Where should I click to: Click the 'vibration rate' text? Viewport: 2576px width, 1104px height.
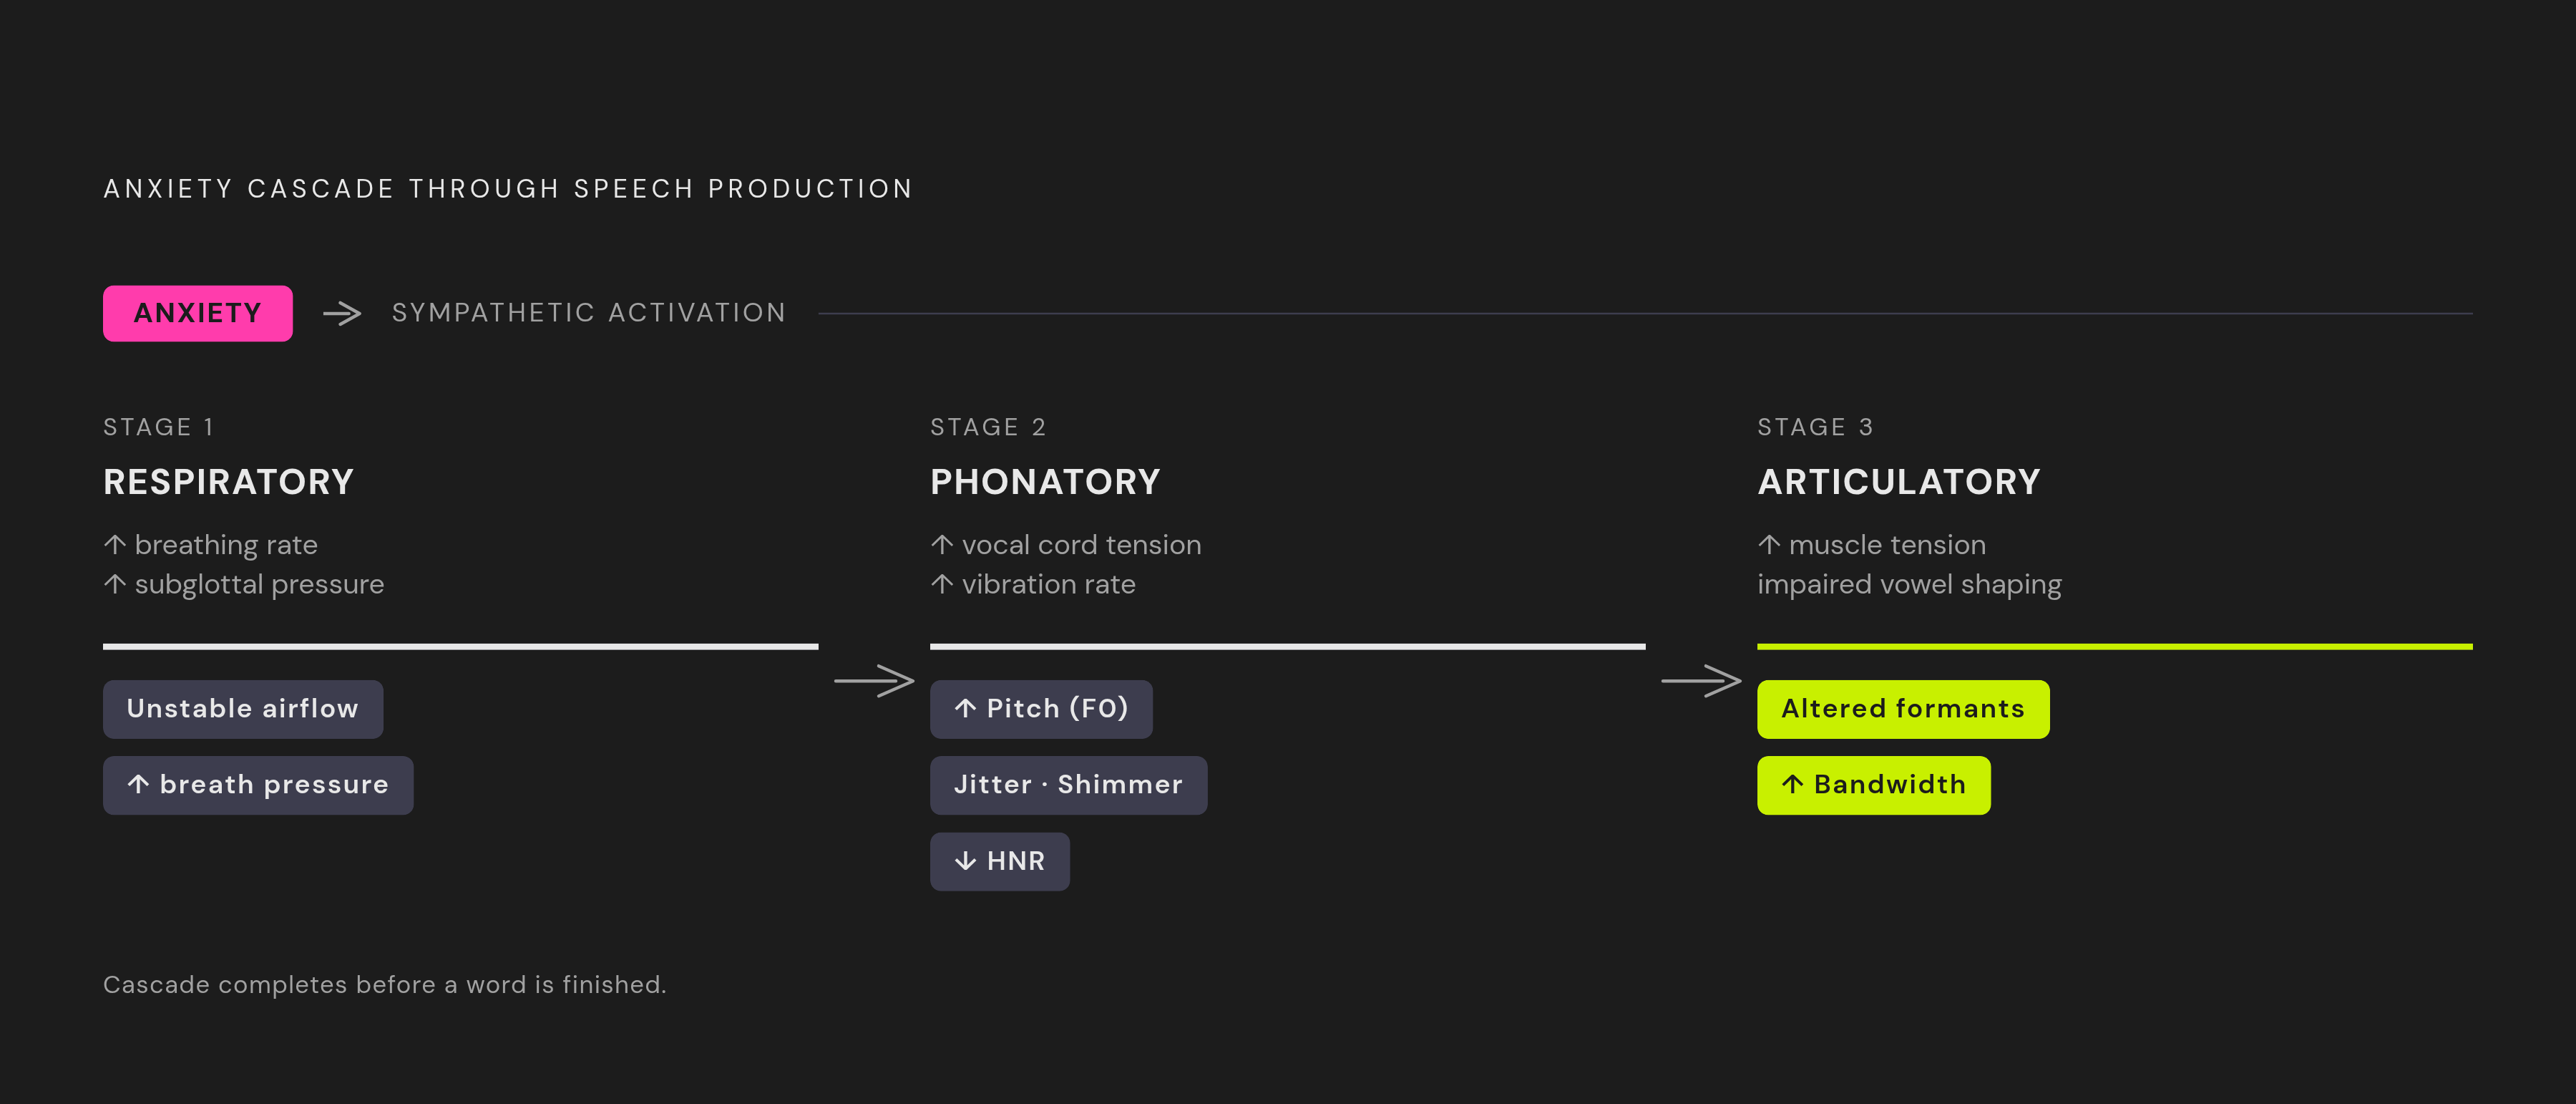click(1048, 584)
